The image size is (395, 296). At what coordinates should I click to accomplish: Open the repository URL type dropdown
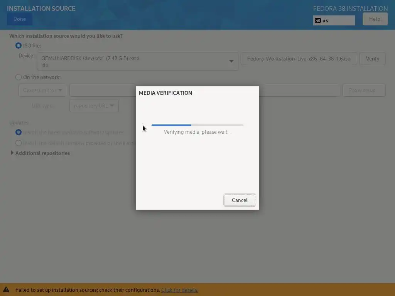tap(94, 106)
